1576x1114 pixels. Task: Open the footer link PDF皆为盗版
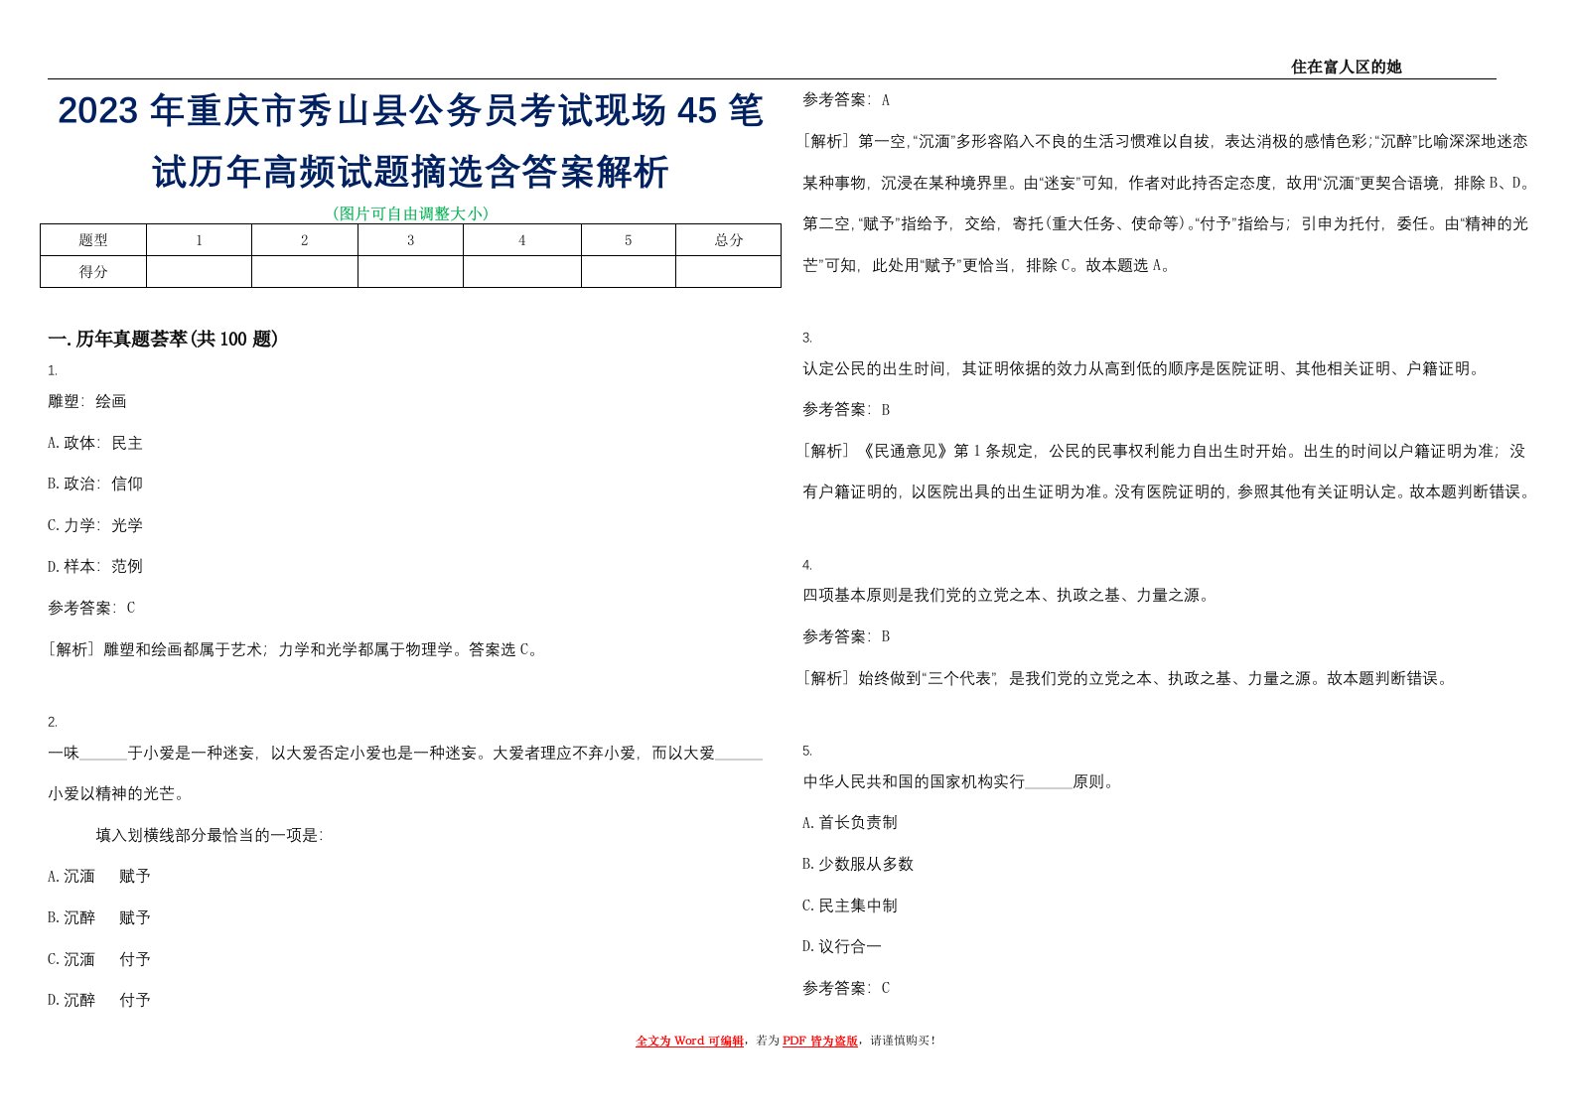pos(820,1041)
